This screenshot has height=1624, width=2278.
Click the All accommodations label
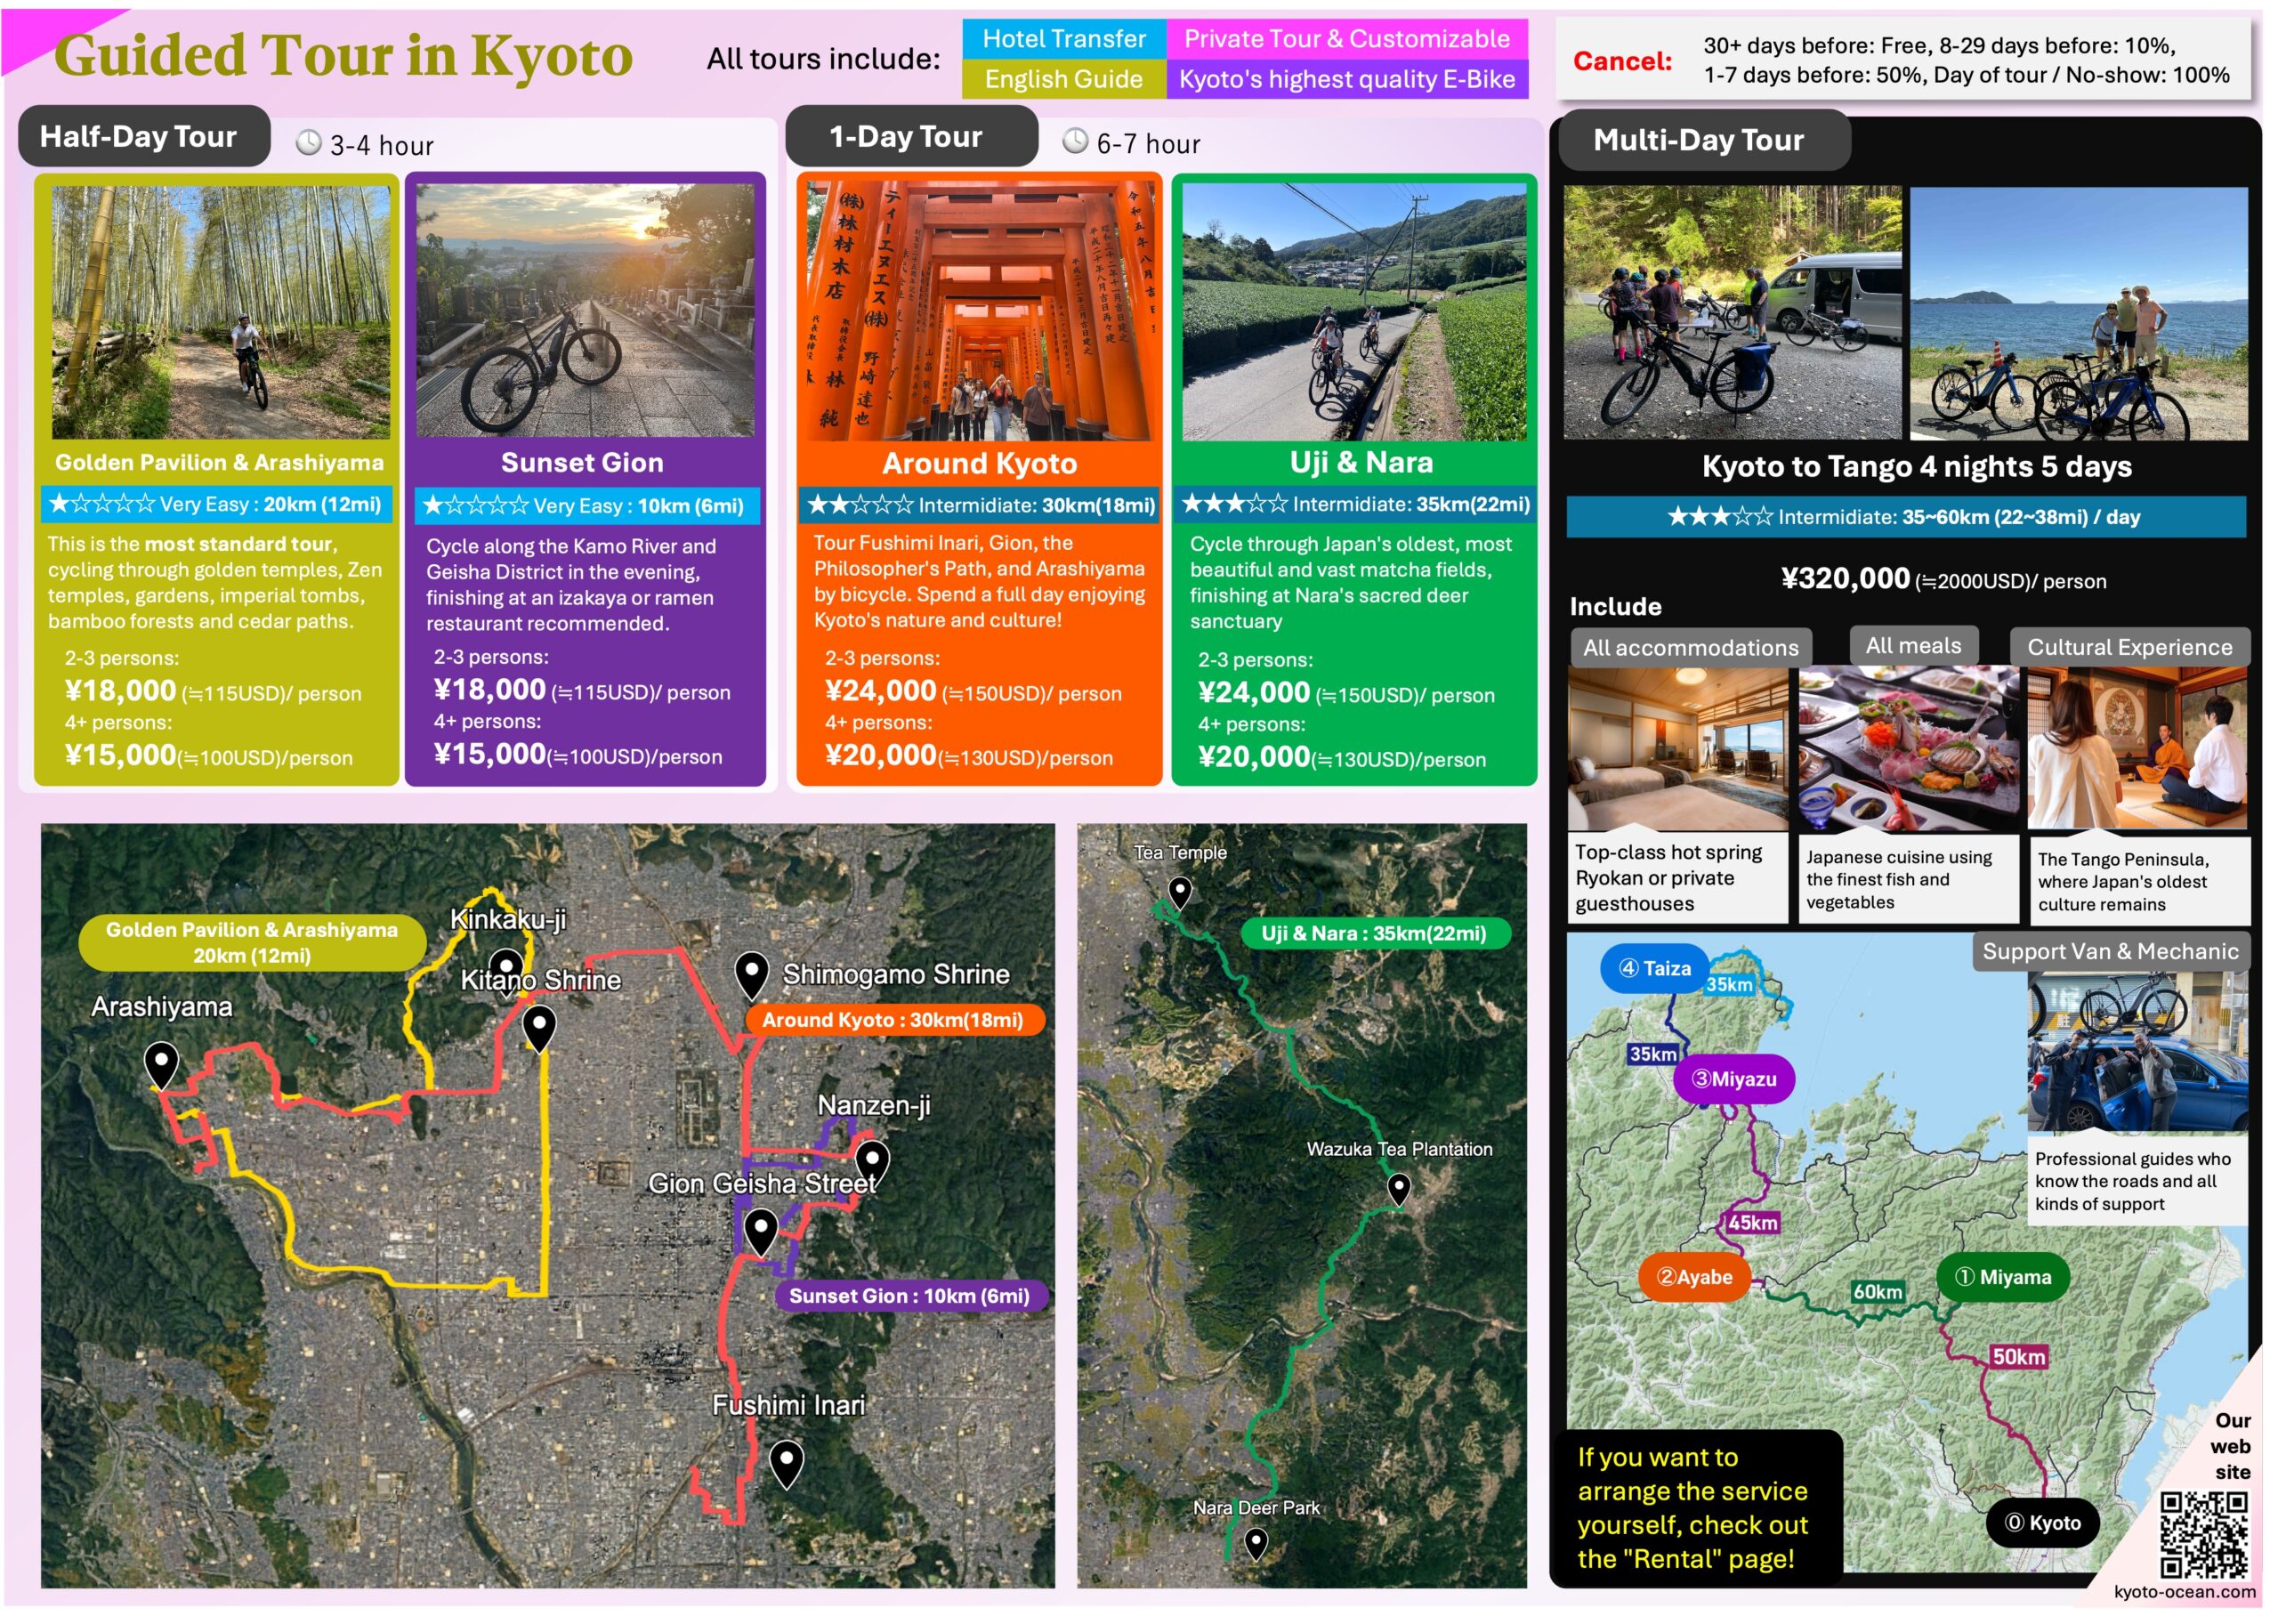point(1690,648)
